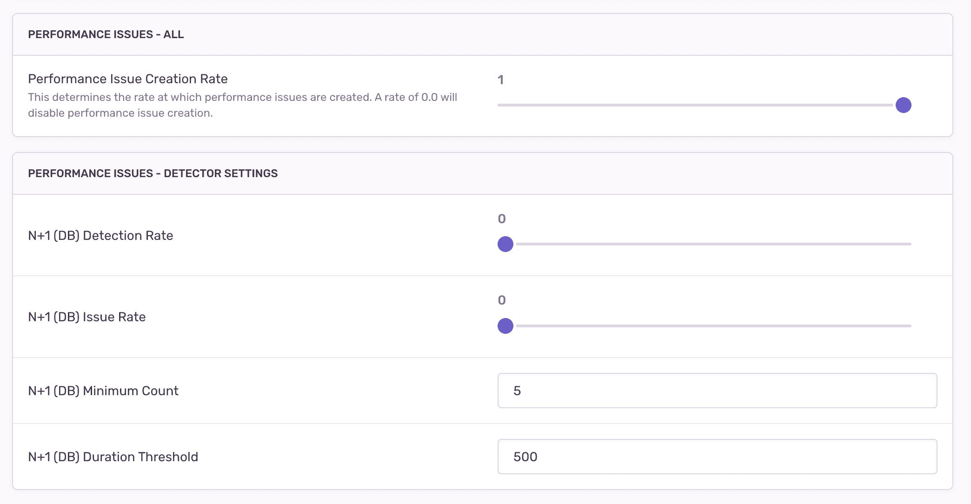Viewport: 971px width, 504px height.
Task: Click the Performance Issue Creation Rate slider handle
Action: (904, 105)
